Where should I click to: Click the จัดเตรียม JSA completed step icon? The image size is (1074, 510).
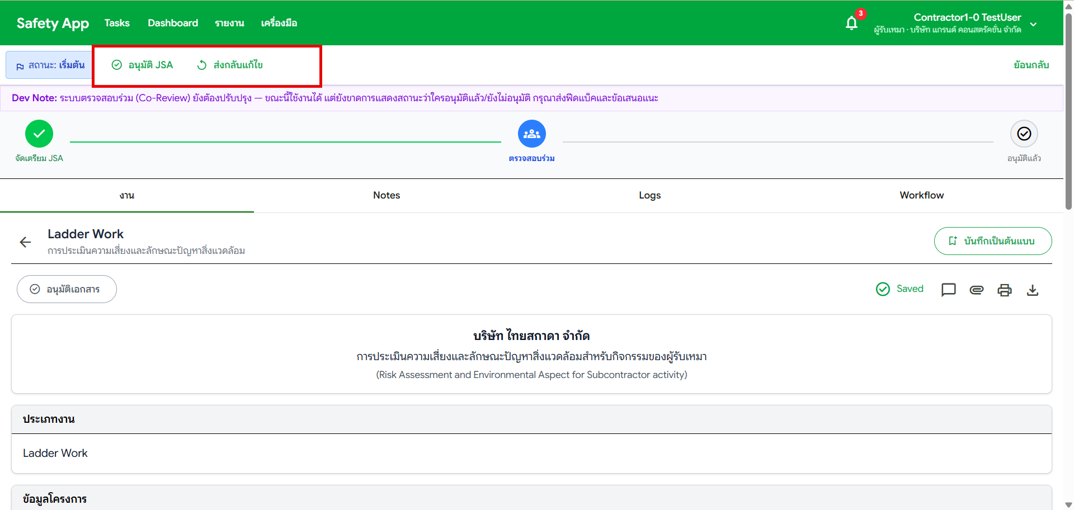point(39,133)
